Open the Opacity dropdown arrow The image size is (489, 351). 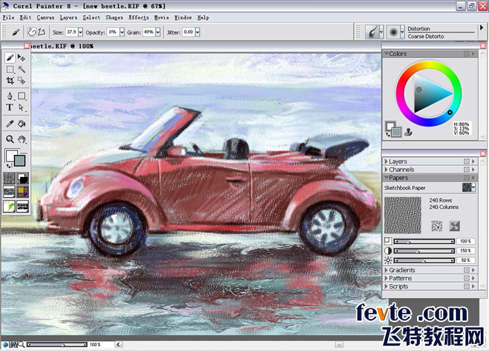coord(122,32)
